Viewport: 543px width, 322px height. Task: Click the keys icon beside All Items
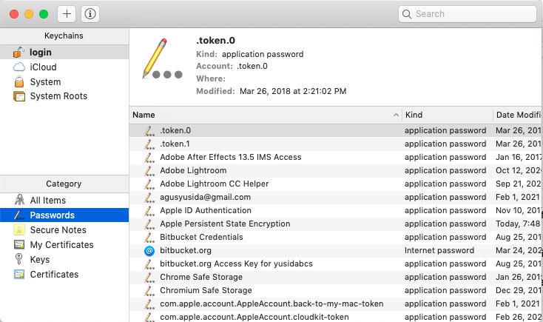[x=19, y=200]
